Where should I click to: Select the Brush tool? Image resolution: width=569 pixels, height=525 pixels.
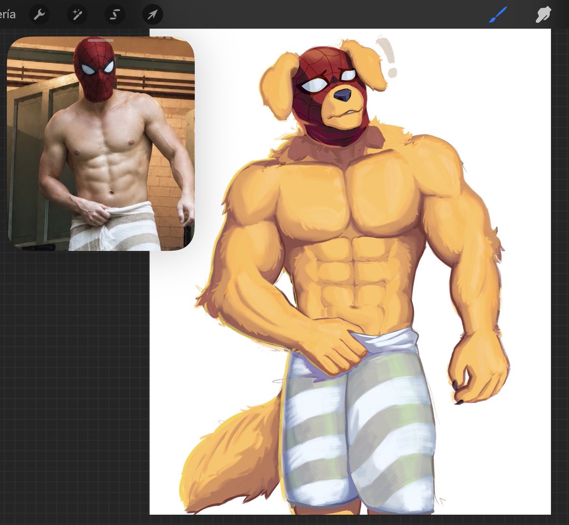coord(498,15)
